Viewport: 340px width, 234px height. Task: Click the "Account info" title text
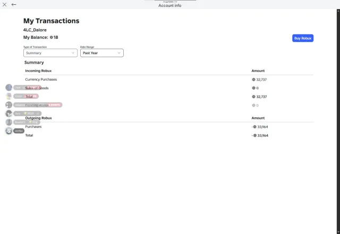[x=170, y=6]
